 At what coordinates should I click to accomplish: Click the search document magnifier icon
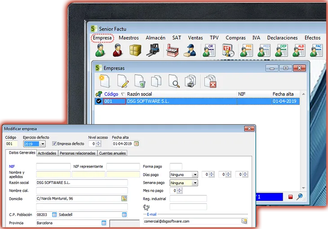pos(174,81)
